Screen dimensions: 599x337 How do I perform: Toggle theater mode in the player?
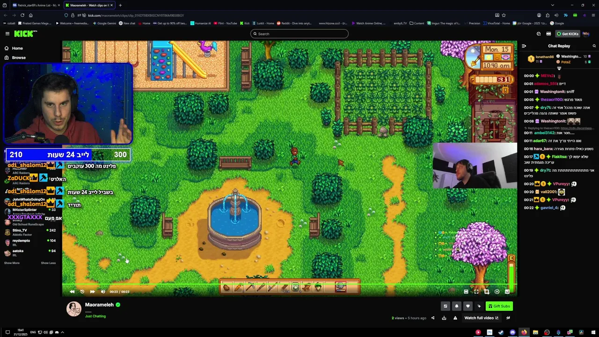point(466,292)
